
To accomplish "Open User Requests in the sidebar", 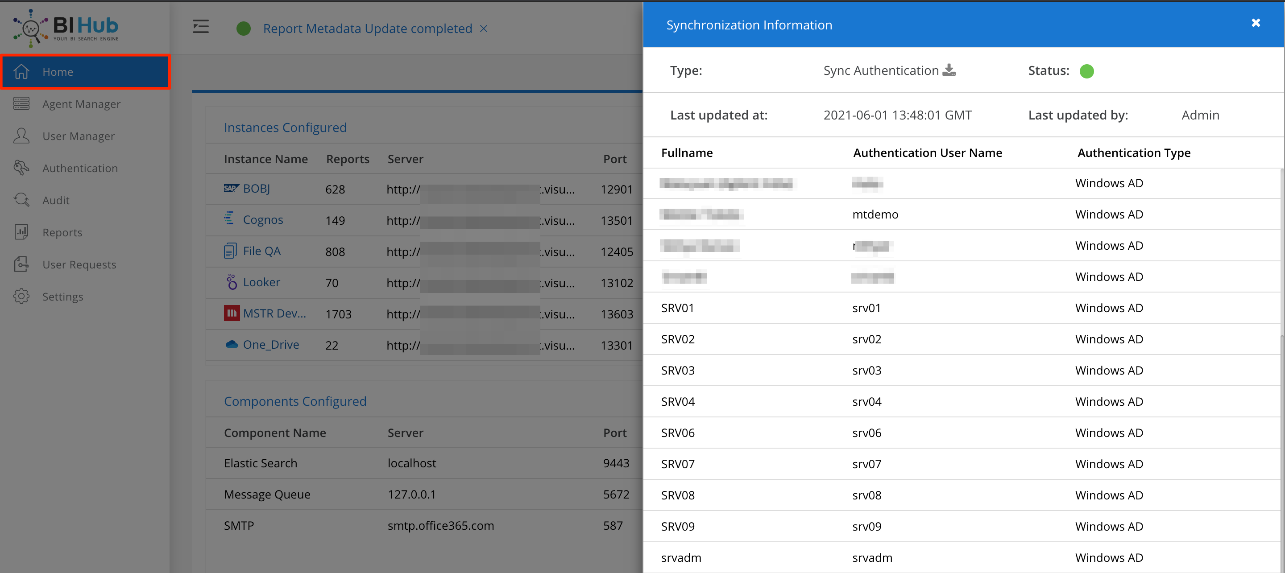I will click(x=79, y=264).
